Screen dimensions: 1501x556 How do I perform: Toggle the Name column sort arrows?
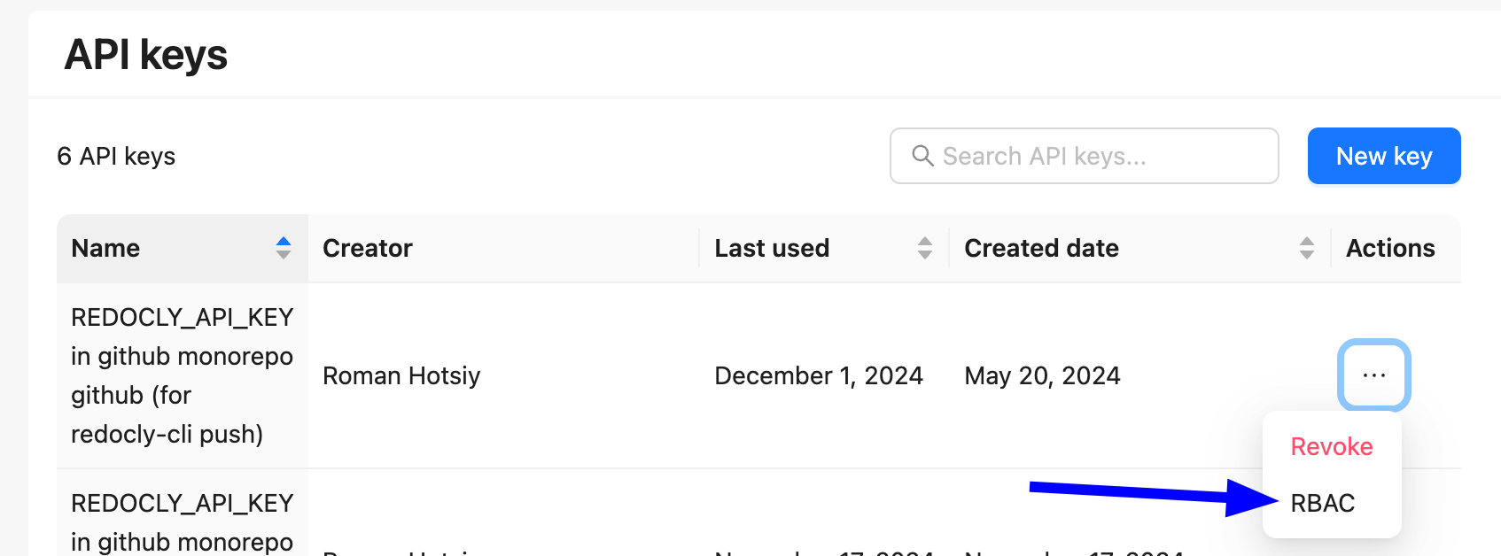click(x=284, y=248)
